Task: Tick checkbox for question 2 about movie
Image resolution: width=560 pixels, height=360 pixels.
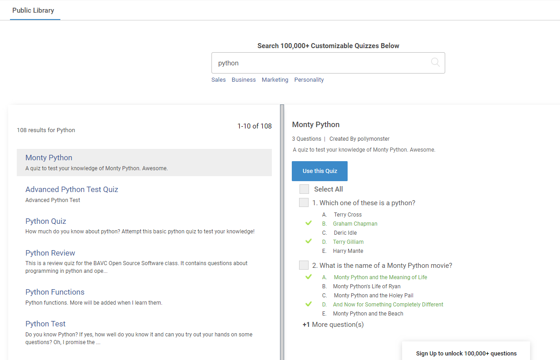Action: pos(304,266)
